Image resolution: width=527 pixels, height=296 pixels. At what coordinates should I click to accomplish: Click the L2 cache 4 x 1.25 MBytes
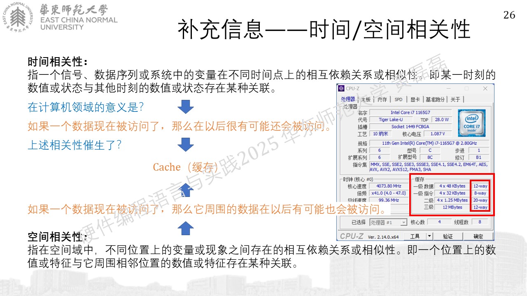452,200
